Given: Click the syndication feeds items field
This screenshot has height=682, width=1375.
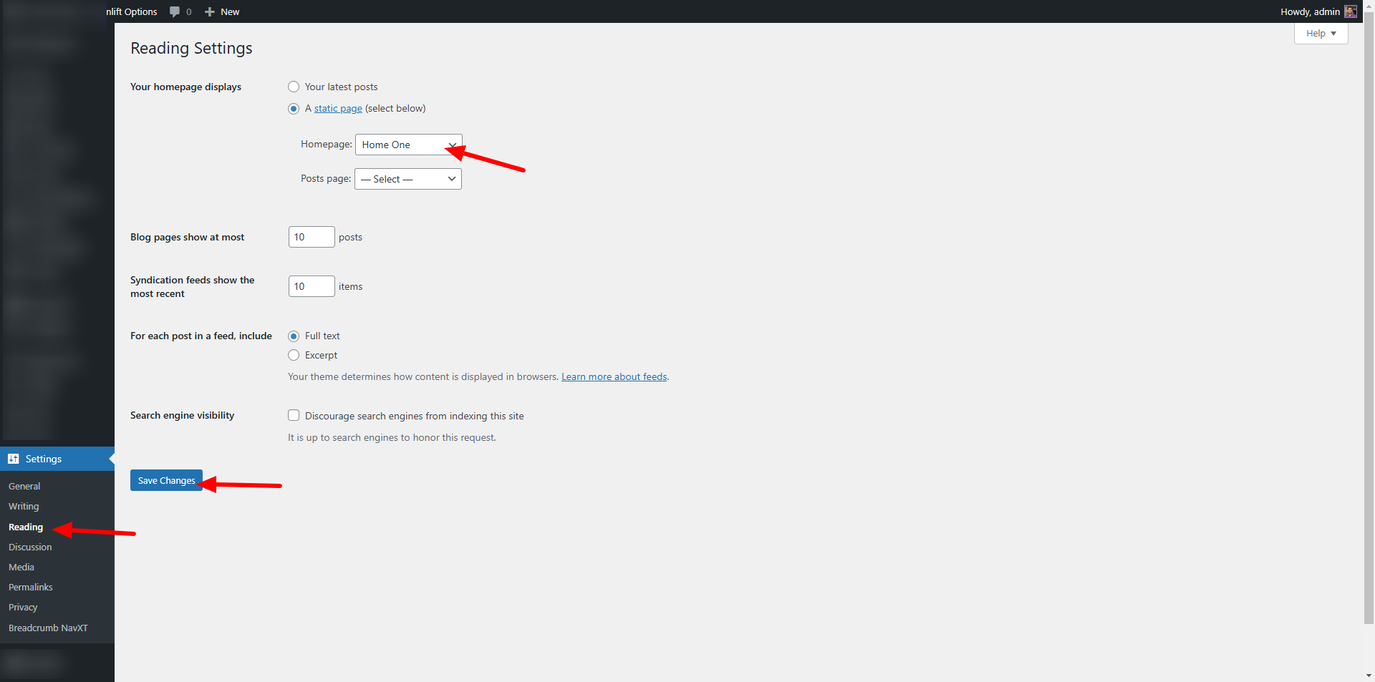Looking at the screenshot, I should pos(311,286).
